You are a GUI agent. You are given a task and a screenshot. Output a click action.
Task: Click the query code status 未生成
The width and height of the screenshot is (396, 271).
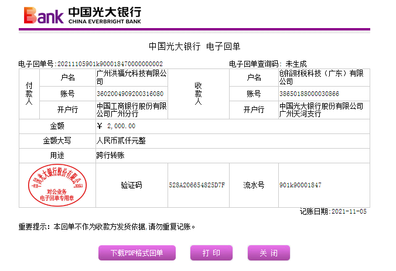coord(296,64)
